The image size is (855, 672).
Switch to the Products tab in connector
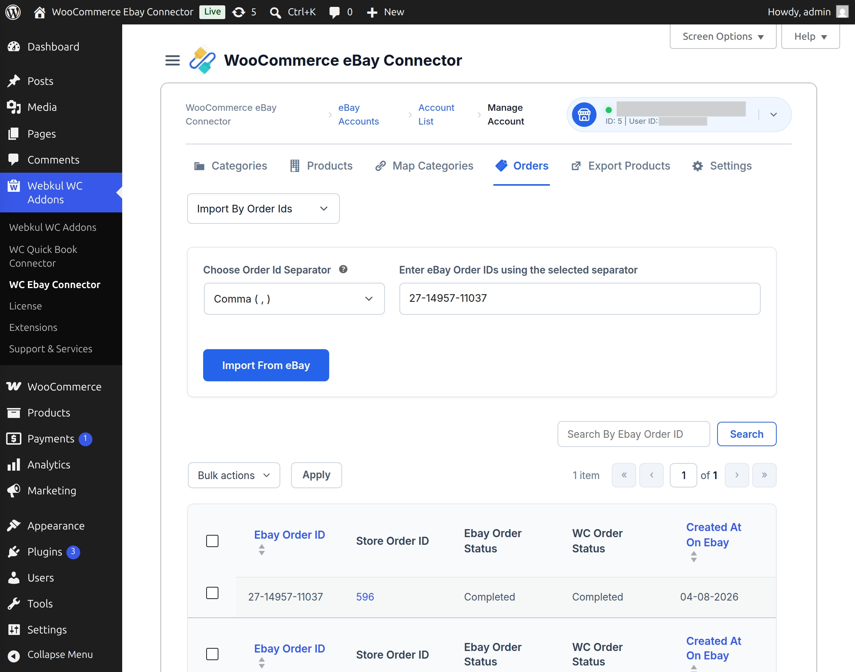pos(321,166)
